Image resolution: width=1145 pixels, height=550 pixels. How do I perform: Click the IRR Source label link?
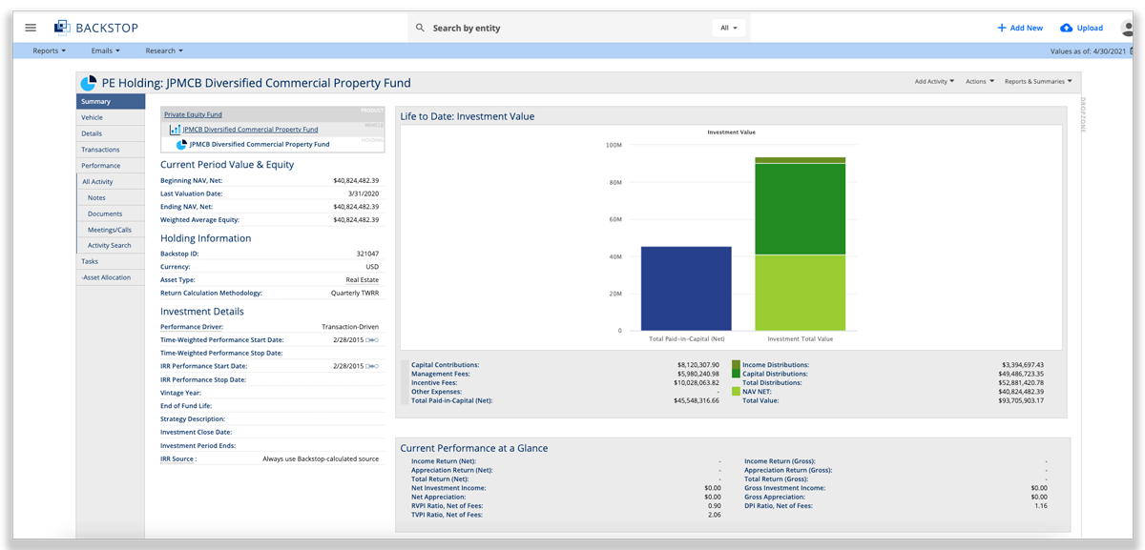(179, 458)
